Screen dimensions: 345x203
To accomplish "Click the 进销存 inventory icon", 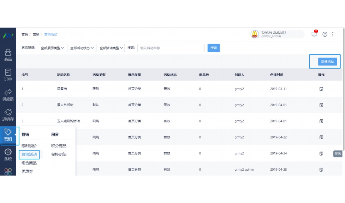I will [x=9, y=114].
